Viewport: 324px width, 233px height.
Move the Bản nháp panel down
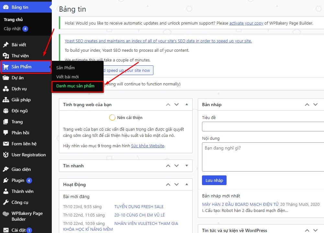click(315, 105)
